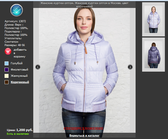Click the Фиолетовый color link

pos(19,70)
